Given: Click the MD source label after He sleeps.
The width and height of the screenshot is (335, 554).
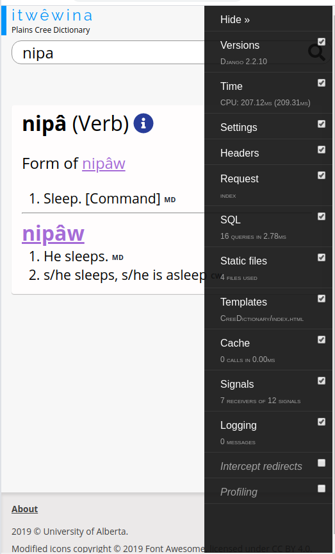Looking at the screenshot, I should (x=118, y=257).
